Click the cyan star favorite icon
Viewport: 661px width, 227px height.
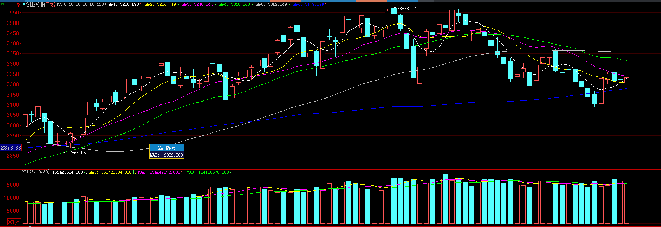[x=24, y=4]
